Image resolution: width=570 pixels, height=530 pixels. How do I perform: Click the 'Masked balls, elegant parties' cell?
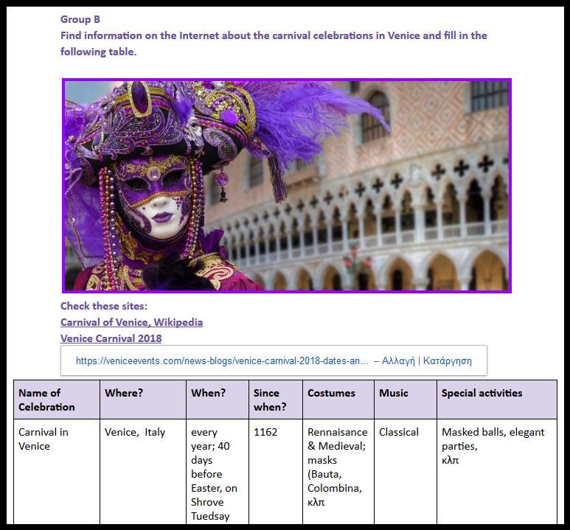point(497,472)
